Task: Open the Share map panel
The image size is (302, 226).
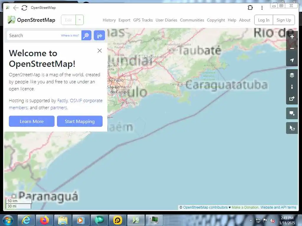Action: pos(292,99)
